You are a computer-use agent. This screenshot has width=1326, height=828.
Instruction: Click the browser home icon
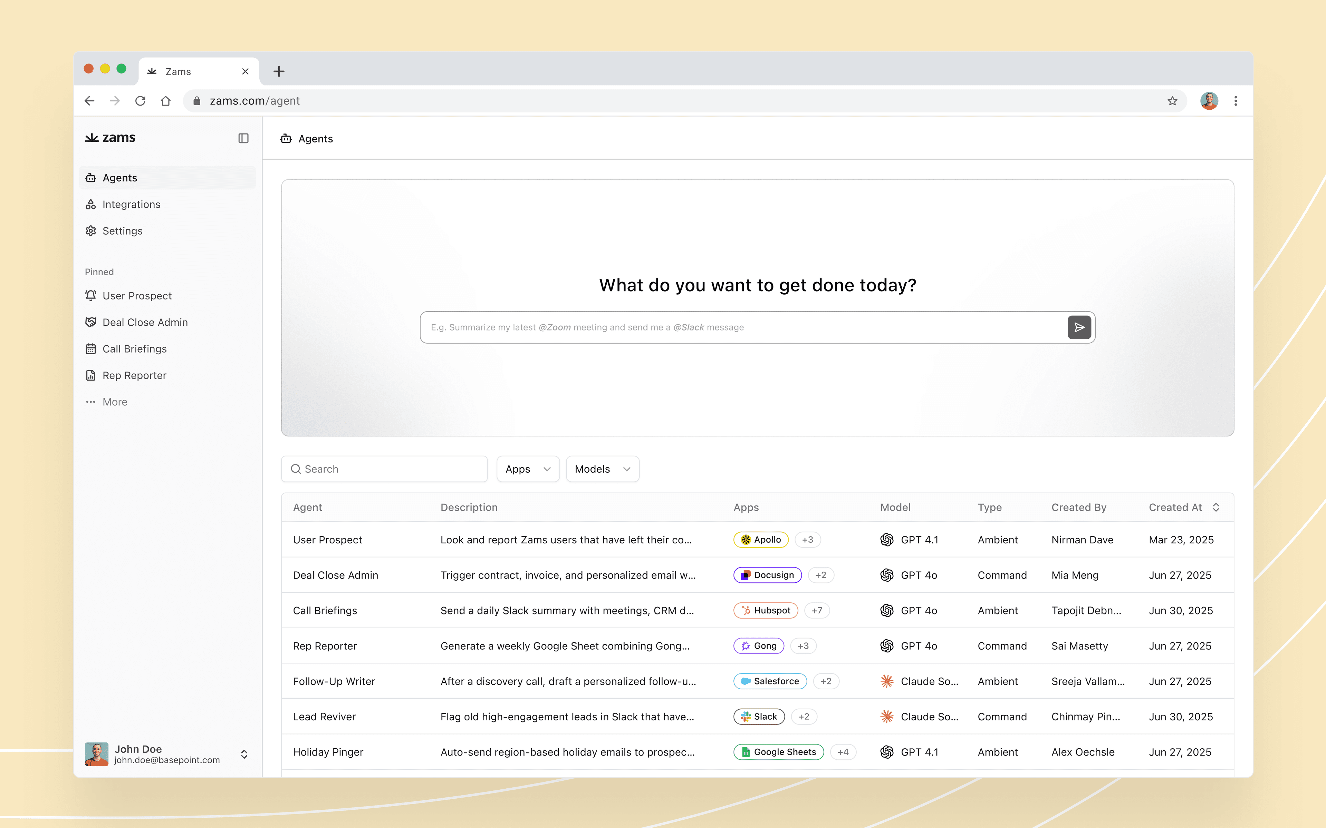[165, 101]
